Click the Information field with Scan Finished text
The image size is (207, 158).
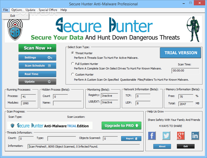(x=84, y=147)
